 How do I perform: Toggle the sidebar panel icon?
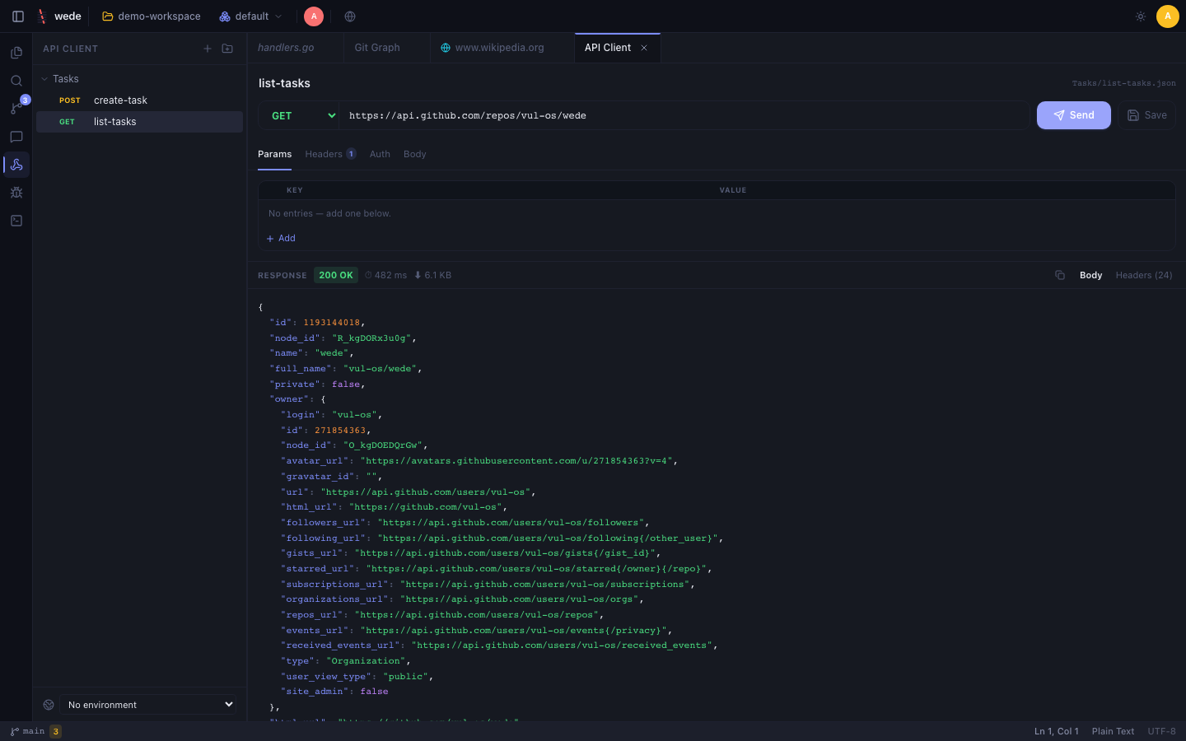tap(18, 16)
